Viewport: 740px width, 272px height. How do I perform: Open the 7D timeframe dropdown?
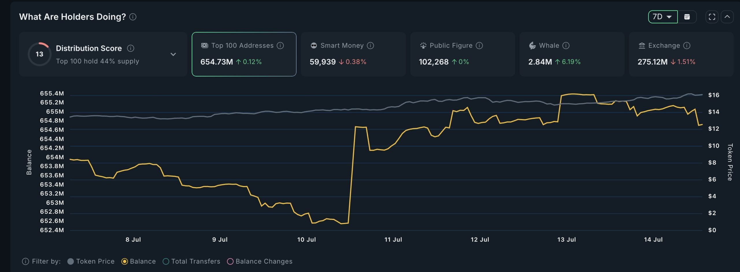[x=663, y=17]
